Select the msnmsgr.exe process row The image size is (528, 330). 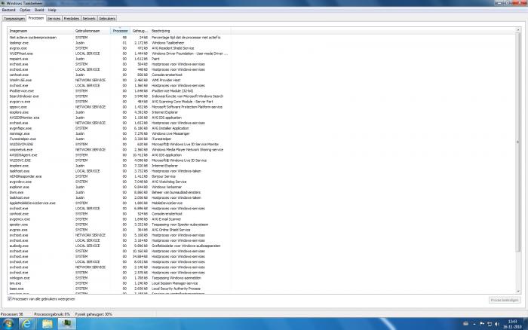tap(119, 133)
